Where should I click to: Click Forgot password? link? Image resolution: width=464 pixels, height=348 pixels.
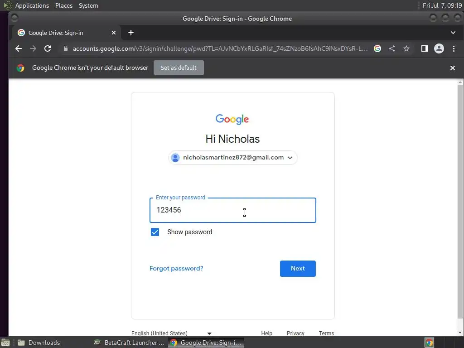coord(176,268)
